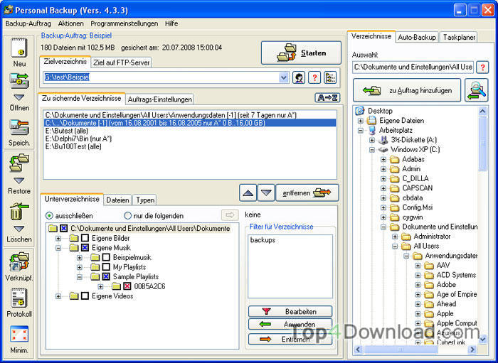Click the Anwenden filter button
Screen dimensions: 498x363
(x=290, y=325)
